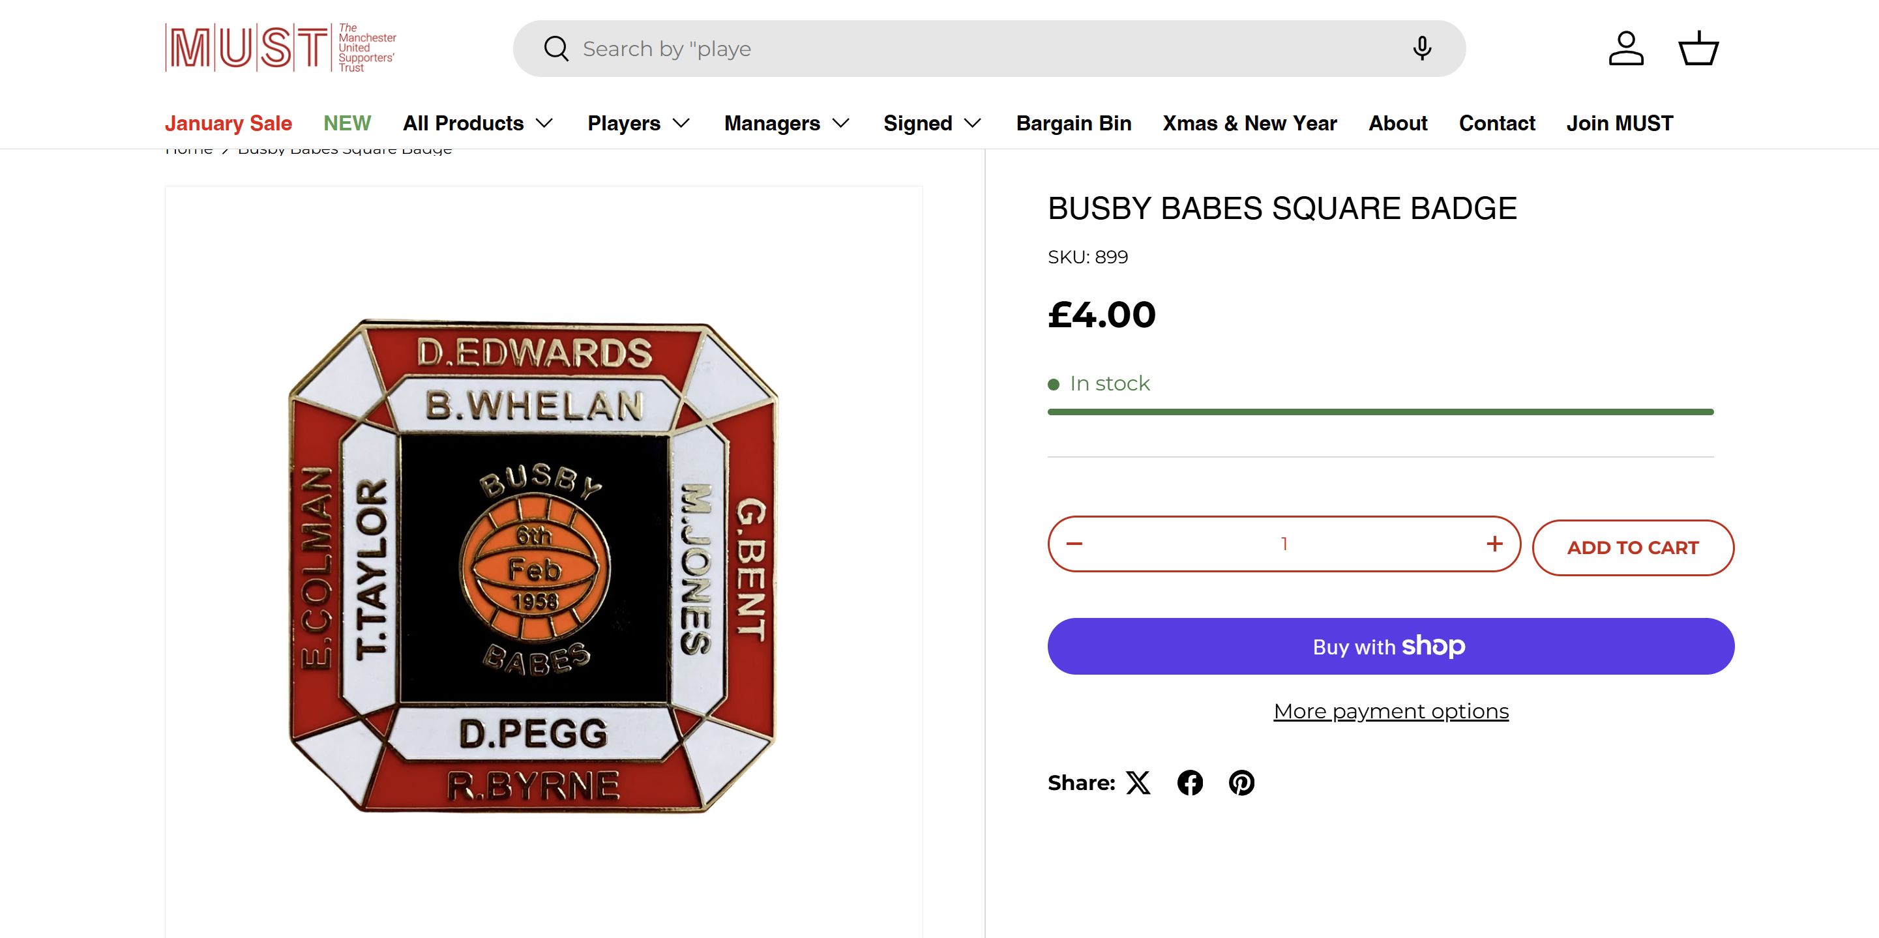1879x938 pixels.
Task: Share product on Facebook
Action: coord(1190,783)
